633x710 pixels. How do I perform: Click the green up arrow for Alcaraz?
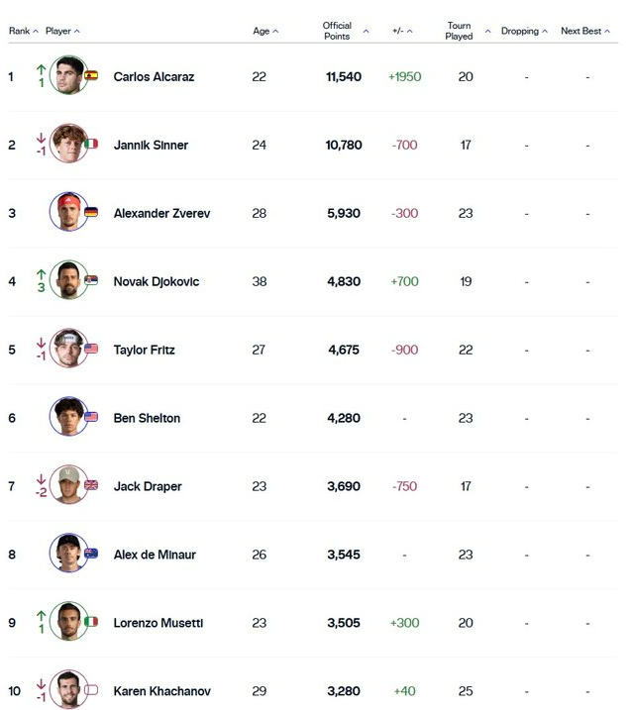click(x=42, y=69)
